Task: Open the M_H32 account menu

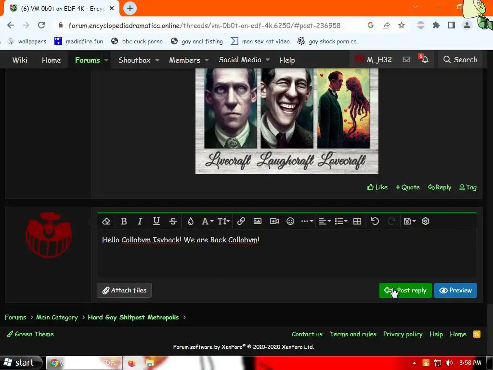Action: coord(373,59)
